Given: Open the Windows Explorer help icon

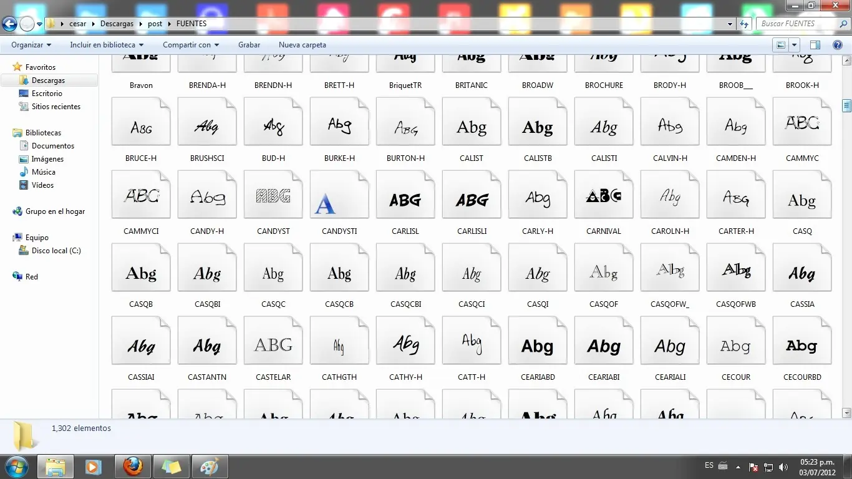Looking at the screenshot, I should 838,45.
